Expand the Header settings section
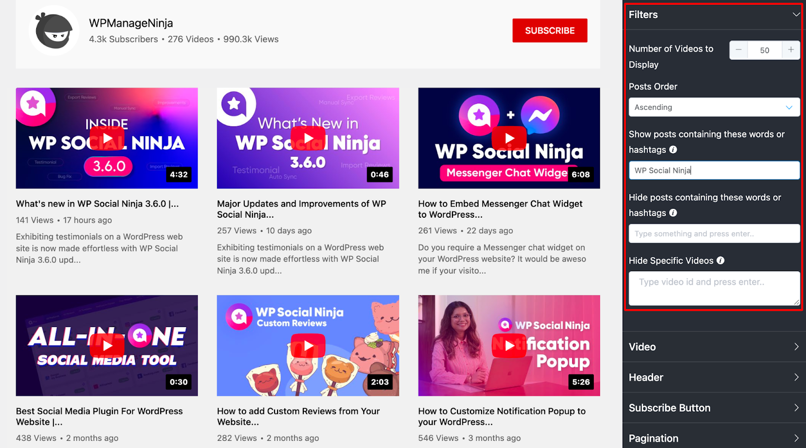Screen dimensions: 806x448 click(x=714, y=377)
